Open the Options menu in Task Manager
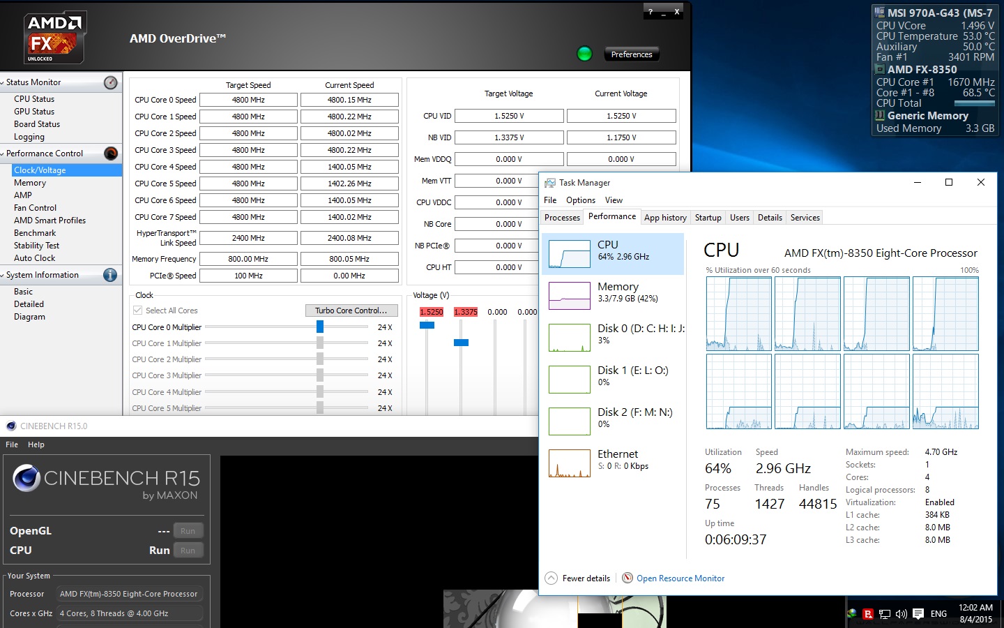The width and height of the screenshot is (1004, 628). tap(580, 200)
